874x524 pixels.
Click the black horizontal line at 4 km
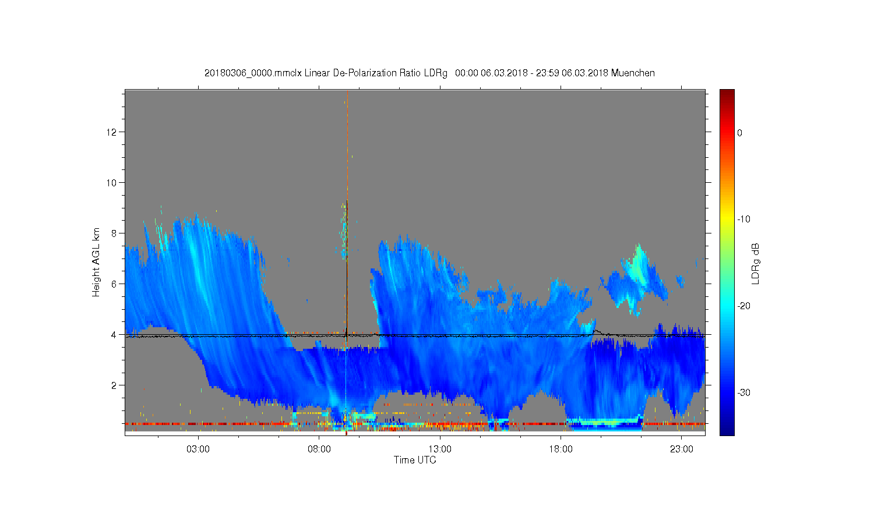[x=415, y=335]
